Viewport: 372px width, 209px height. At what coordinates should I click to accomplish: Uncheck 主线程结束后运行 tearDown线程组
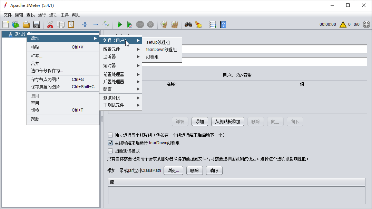tap(110, 143)
